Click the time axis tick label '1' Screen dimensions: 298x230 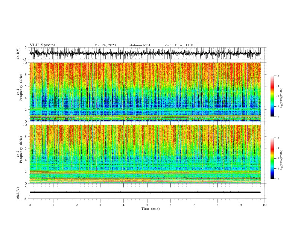53,205
